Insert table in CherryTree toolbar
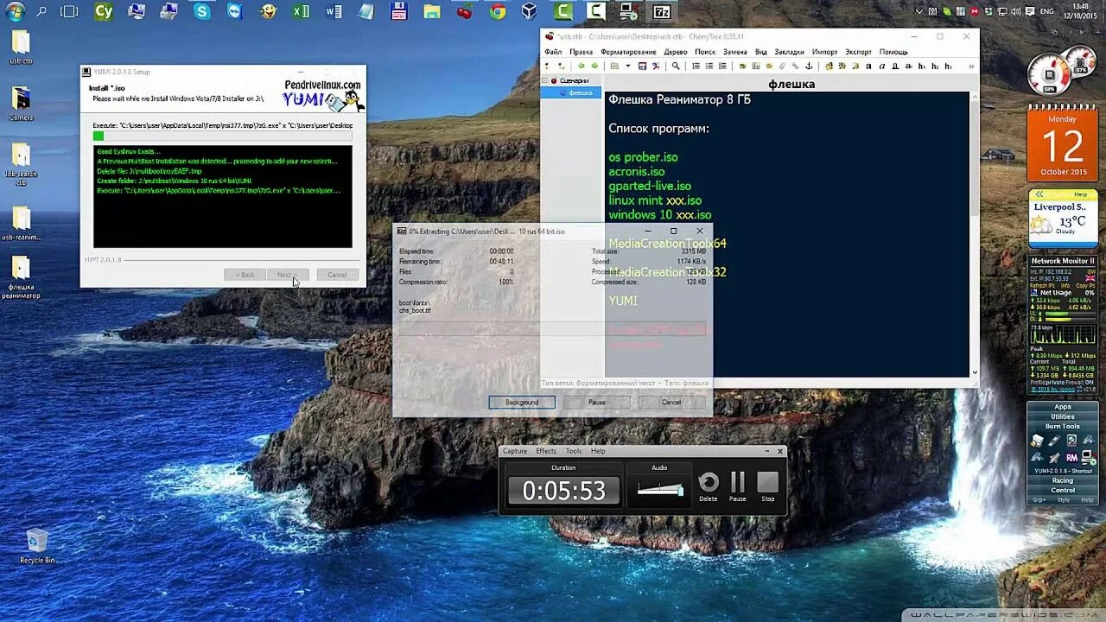 [756, 66]
